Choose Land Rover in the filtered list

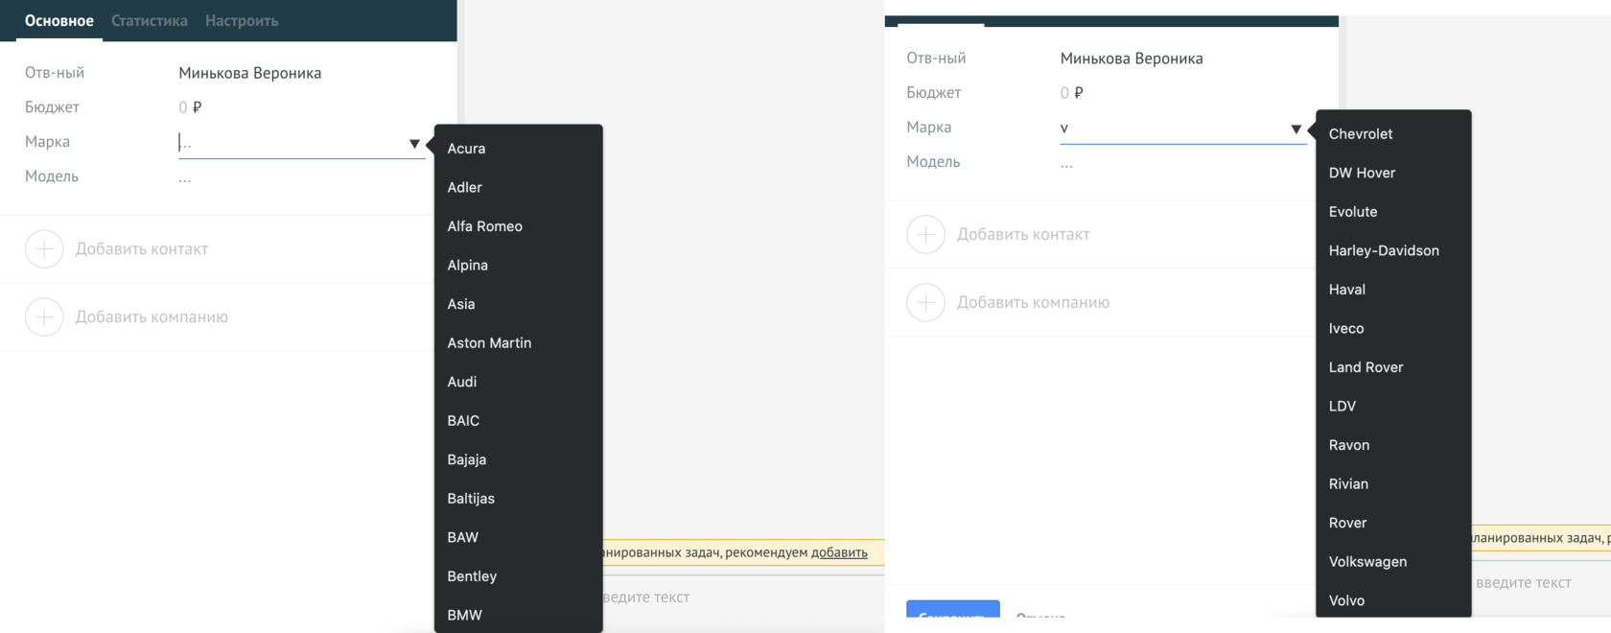1366,367
